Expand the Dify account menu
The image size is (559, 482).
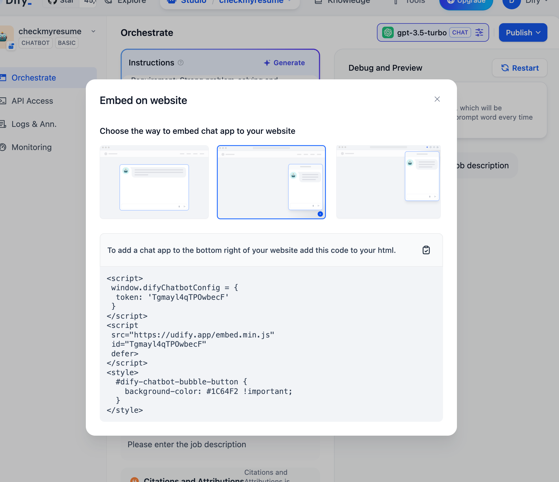tap(533, 2)
